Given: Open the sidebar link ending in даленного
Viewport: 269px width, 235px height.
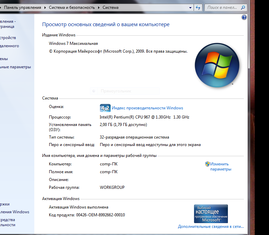Looking at the screenshot, I should (x=10, y=46).
